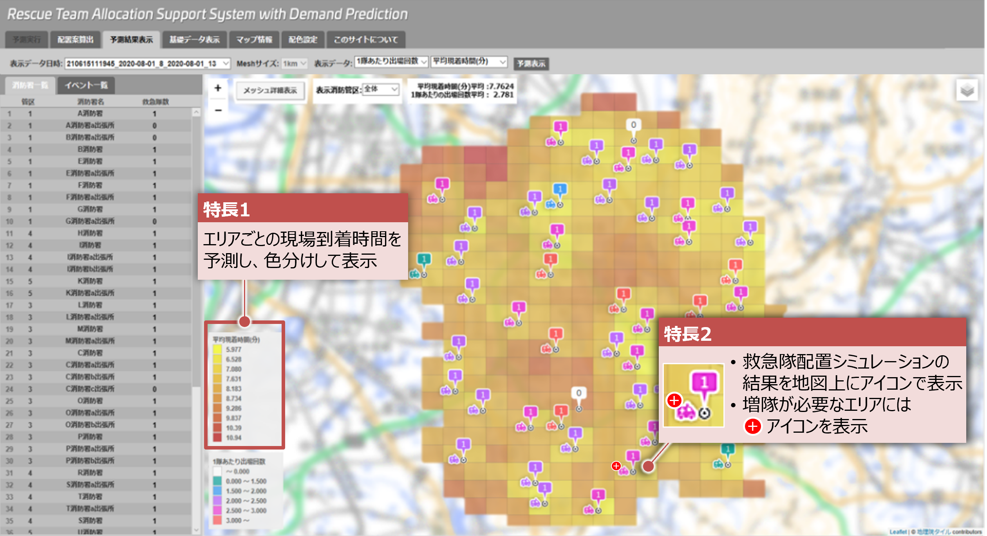Select row 9 G消防署
This screenshot has width=987, height=536.
click(x=96, y=209)
